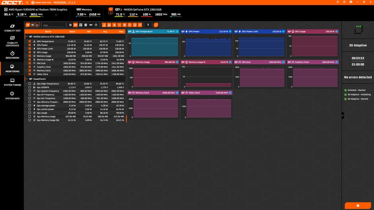Click blue dot on GPU Usage graph
The width and height of the screenshot is (374, 210).
337,31
